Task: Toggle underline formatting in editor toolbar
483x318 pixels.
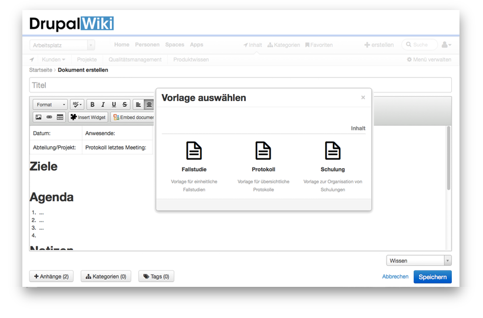Action: (114, 105)
